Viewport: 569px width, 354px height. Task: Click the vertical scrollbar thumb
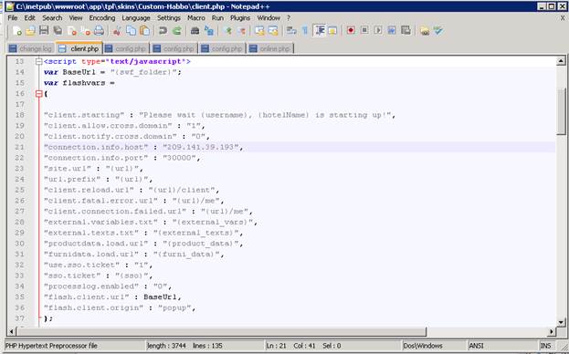[x=561, y=110]
